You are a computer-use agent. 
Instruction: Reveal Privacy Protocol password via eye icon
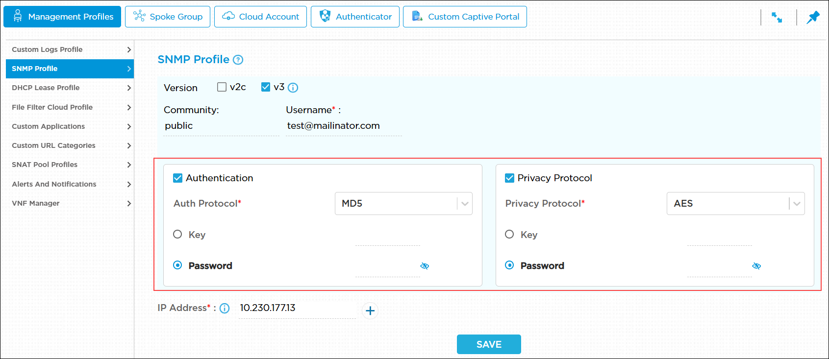pyautogui.click(x=756, y=266)
